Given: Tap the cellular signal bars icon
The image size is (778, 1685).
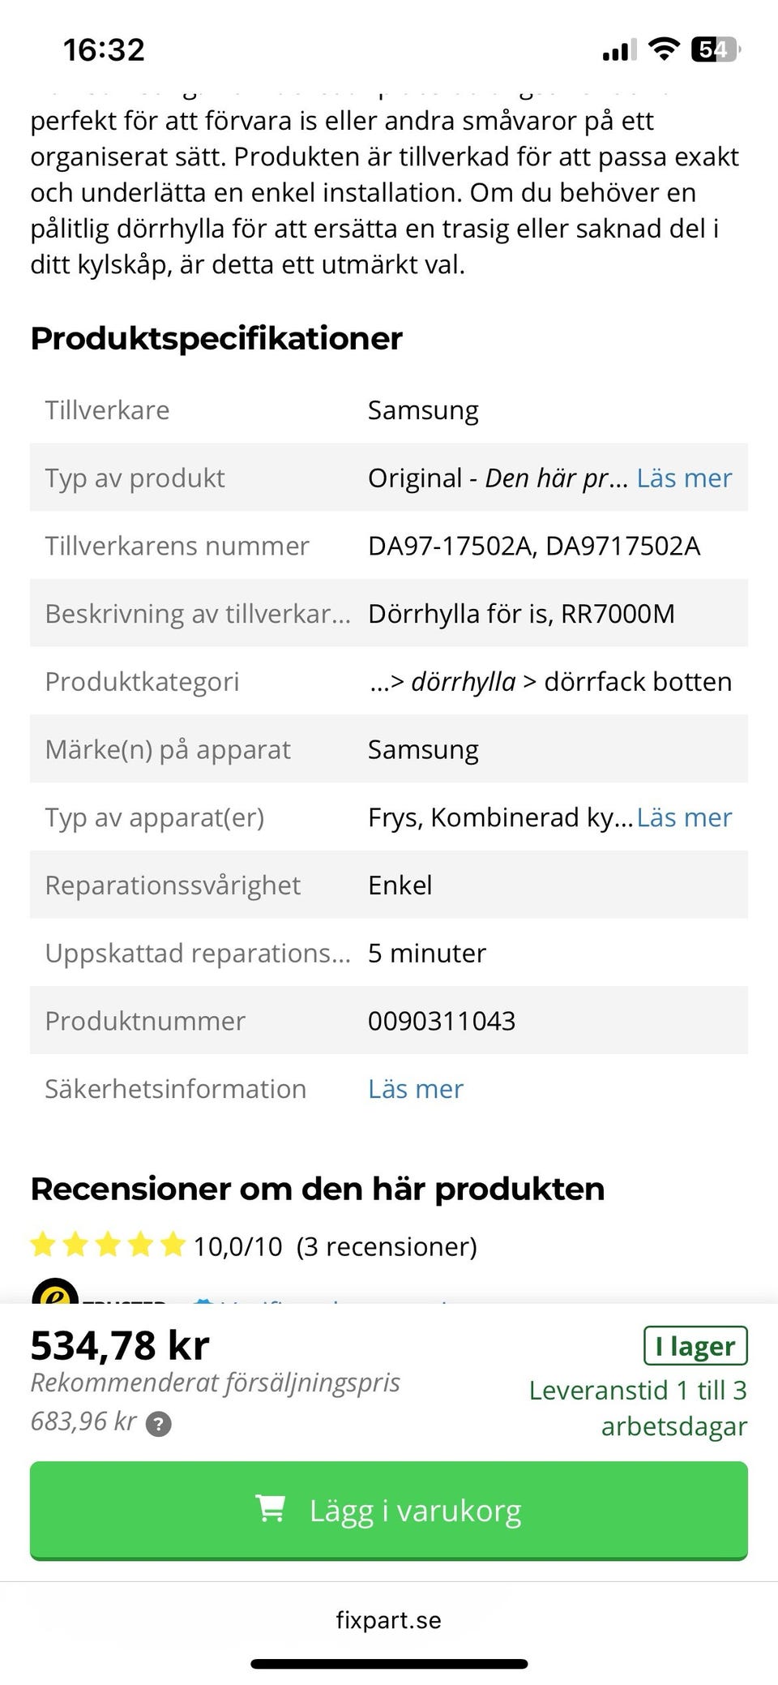Looking at the screenshot, I should (x=619, y=50).
